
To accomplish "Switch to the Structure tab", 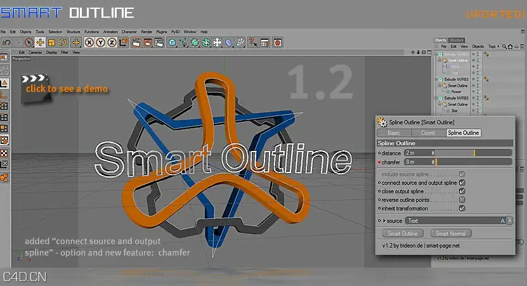I will (457, 40).
